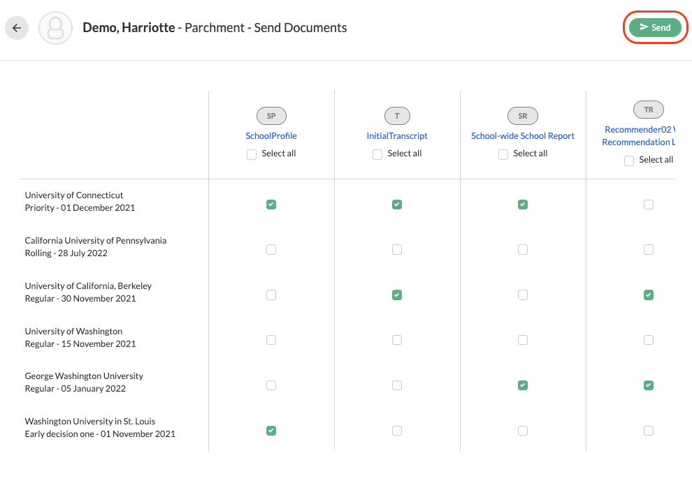Open the Recommender02 recommendation letter link

639,136
